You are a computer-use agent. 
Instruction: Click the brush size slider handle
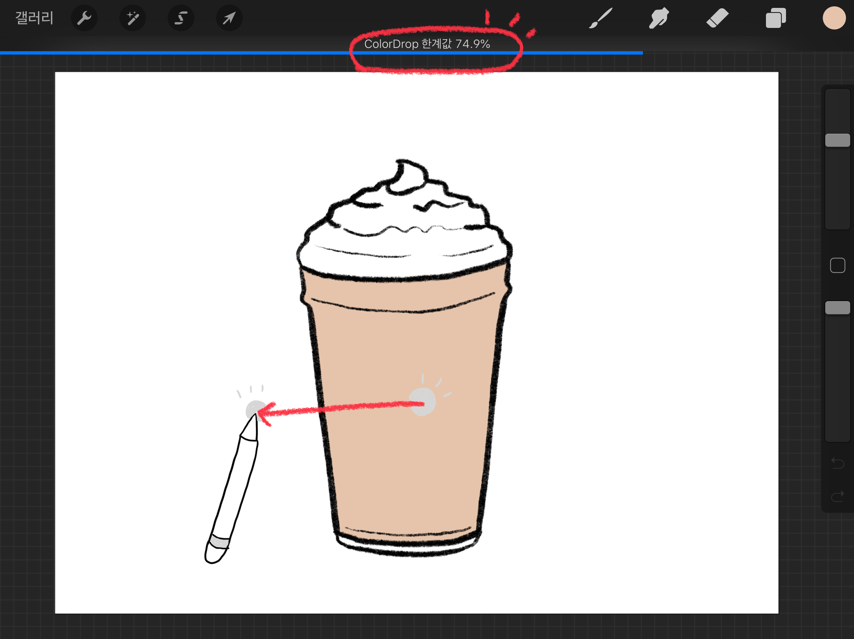(837, 140)
